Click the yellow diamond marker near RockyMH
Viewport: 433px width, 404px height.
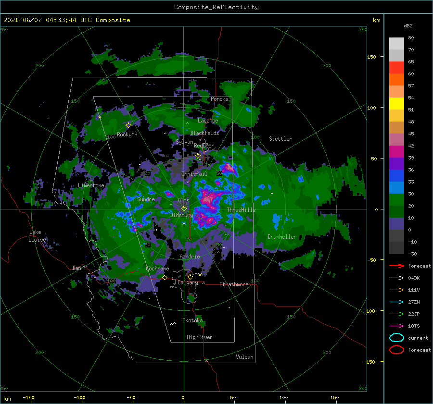point(128,125)
